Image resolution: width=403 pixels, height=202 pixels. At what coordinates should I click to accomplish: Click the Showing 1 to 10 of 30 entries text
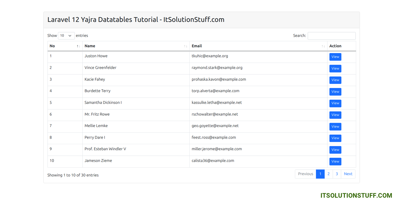(x=73, y=175)
